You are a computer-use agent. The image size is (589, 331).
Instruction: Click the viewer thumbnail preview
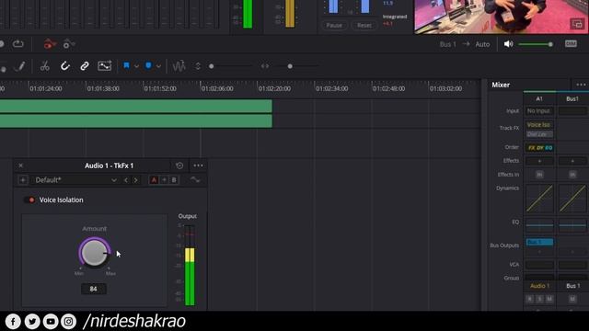point(501,17)
